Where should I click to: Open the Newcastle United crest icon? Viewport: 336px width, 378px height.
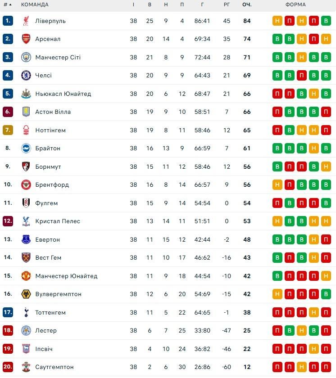tap(26, 94)
